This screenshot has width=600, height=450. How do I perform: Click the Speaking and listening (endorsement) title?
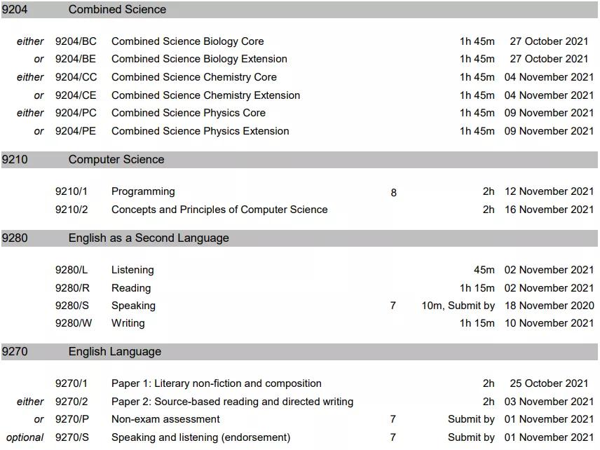[201, 437]
